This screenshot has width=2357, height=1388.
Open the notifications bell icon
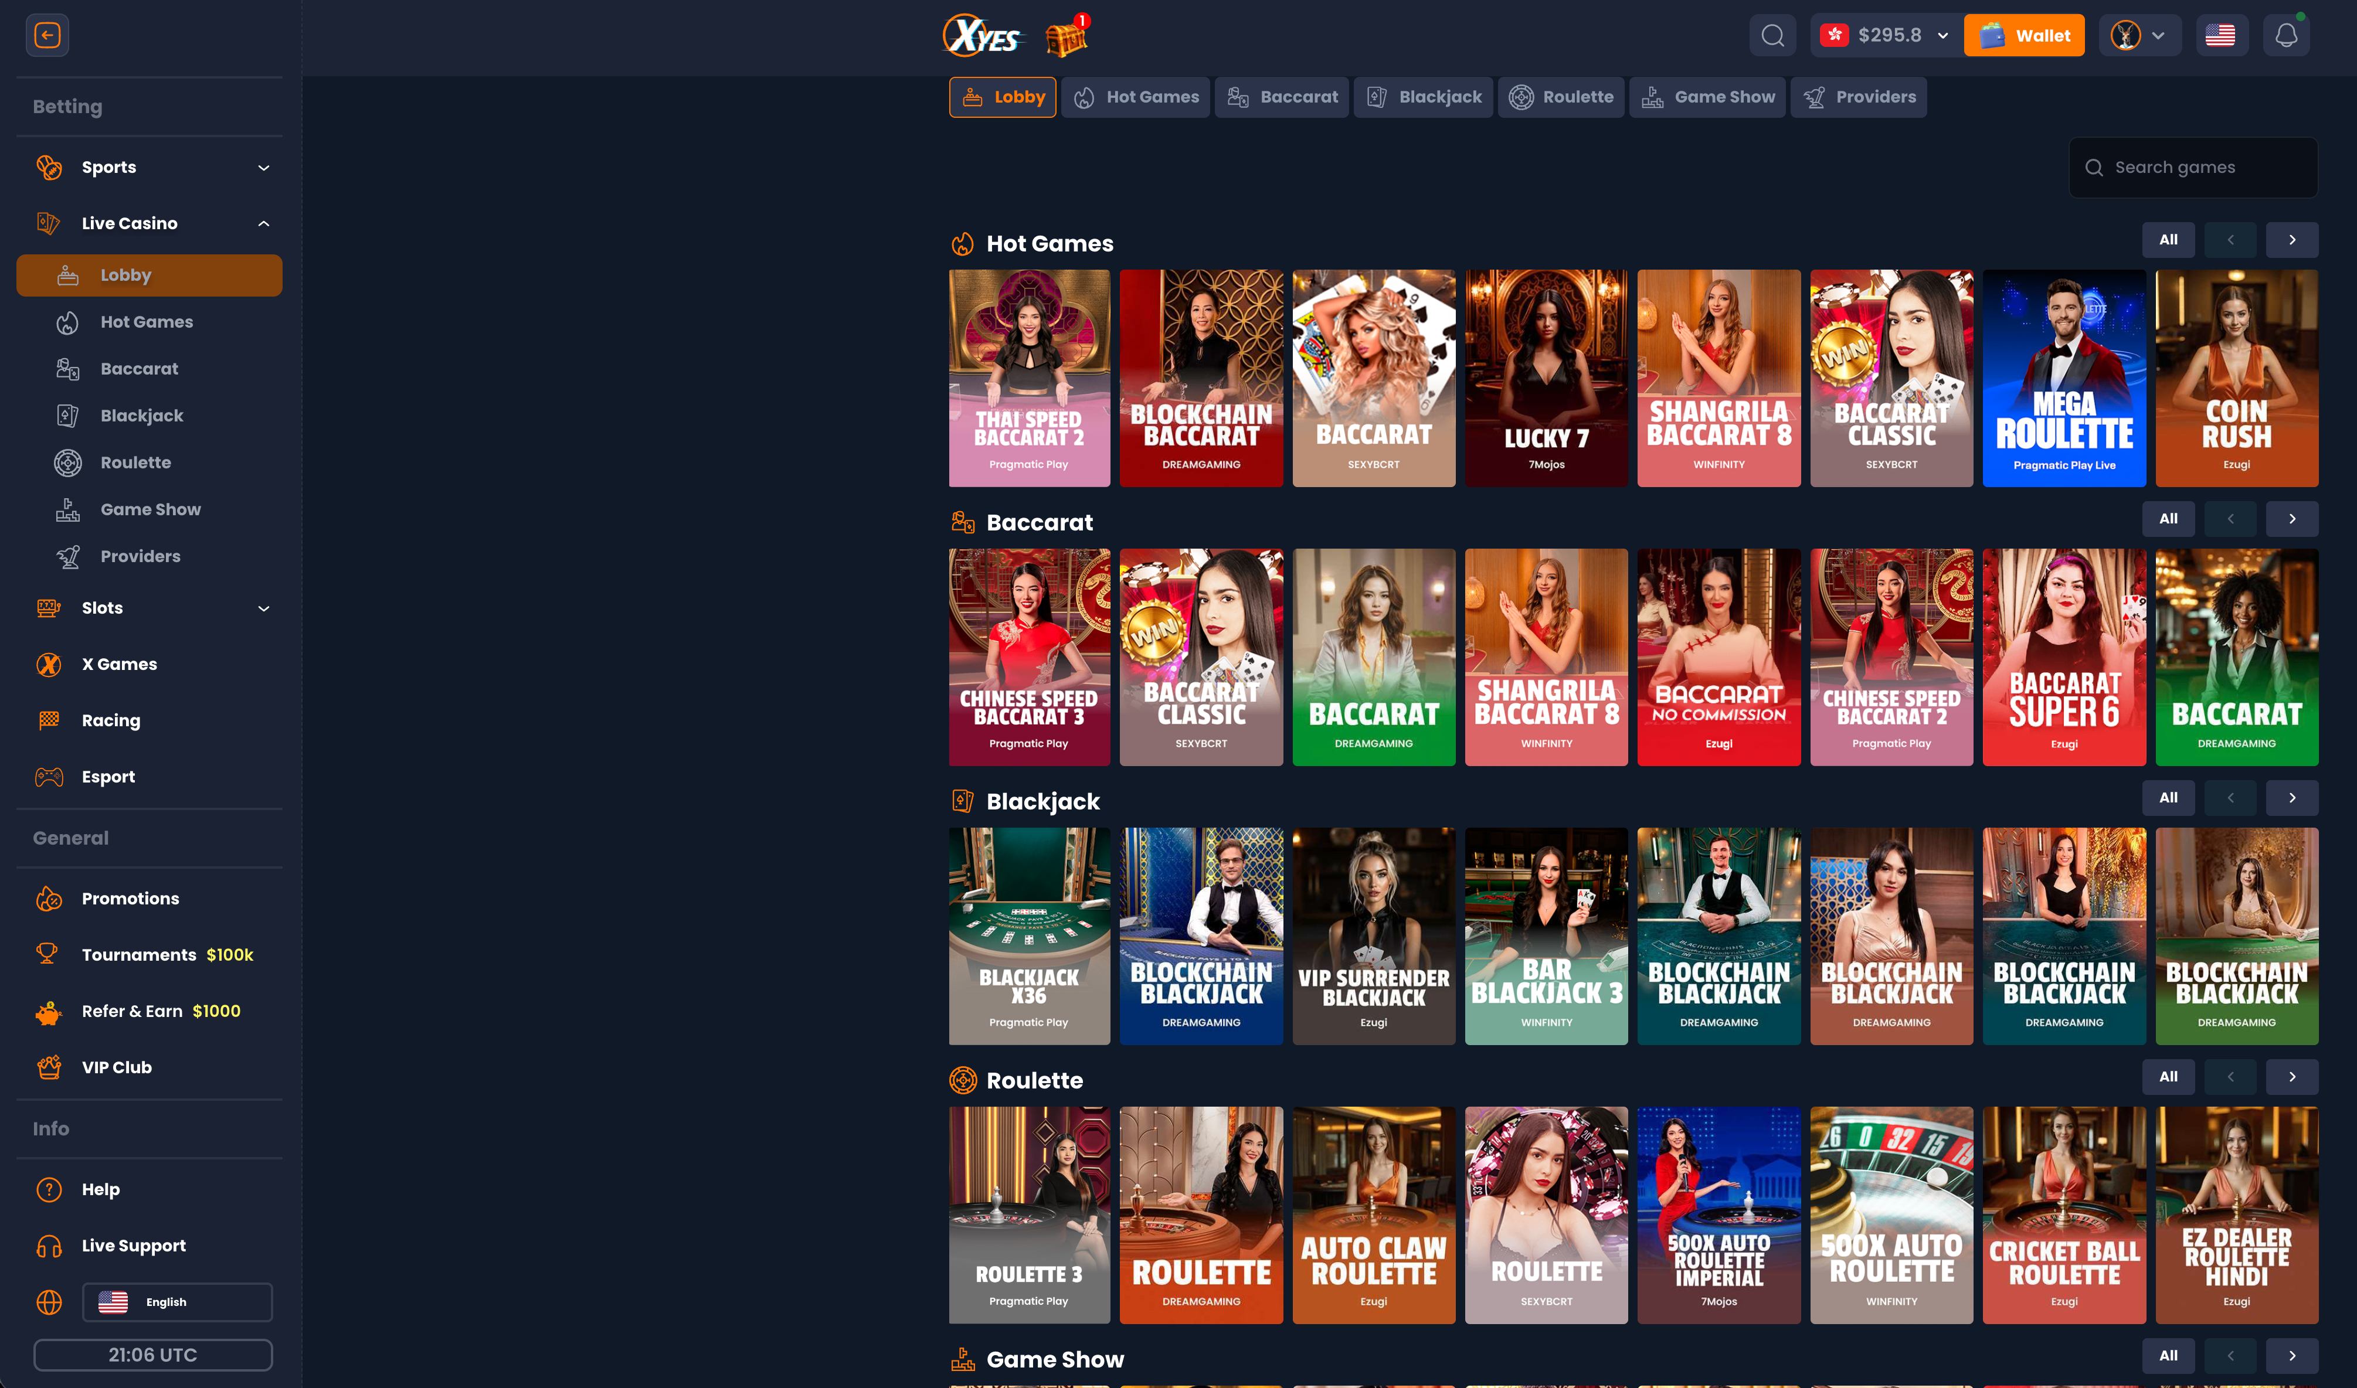pos(2287,35)
